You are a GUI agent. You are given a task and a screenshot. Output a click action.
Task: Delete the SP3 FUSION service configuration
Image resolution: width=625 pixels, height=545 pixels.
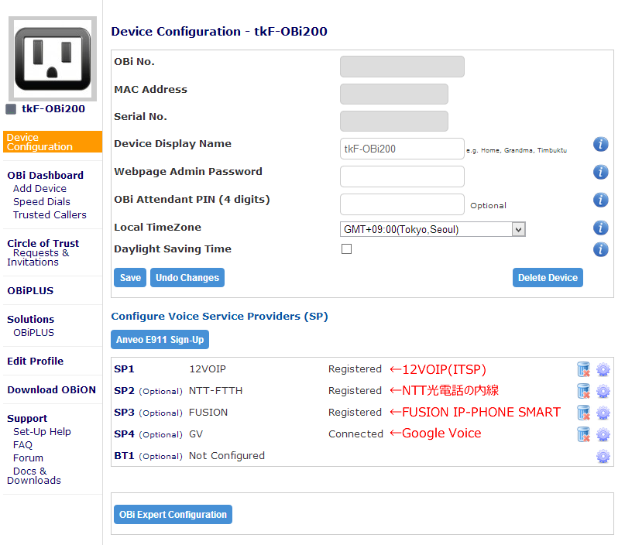583,413
